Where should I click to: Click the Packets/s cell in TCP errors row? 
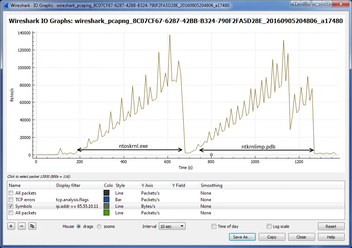point(150,199)
